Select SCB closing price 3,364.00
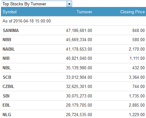The height and width of the screenshot is (118, 146). point(137,77)
